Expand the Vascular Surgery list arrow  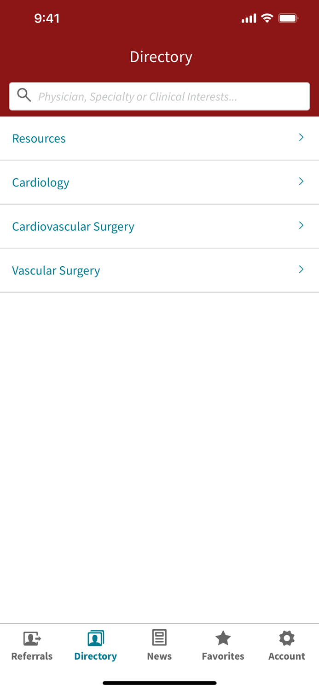point(302,269)
